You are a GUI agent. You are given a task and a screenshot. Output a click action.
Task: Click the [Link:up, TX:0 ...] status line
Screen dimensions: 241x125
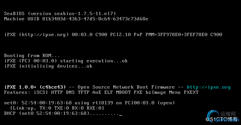point(57,108)
